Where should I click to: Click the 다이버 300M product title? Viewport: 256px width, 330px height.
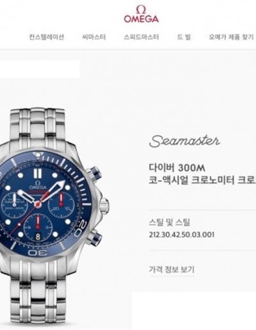tap(177, 168)
